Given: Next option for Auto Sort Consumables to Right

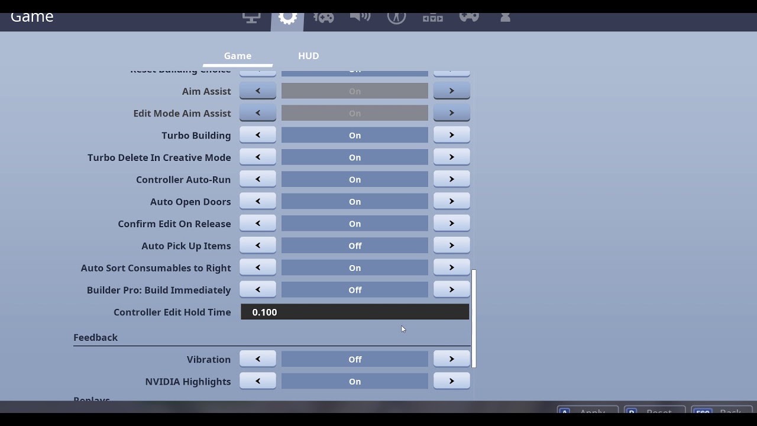Looking at the screenshot, I should (452, 268).
